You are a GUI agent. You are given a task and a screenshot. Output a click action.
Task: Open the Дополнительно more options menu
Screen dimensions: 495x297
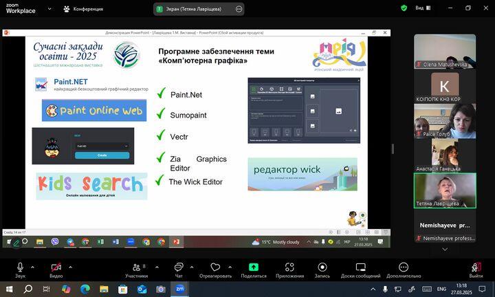point(404,270)
